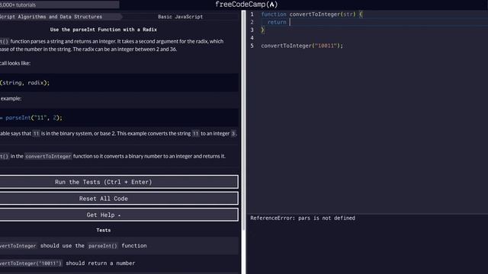Viewport: 488px width, 274px height.
Task: Expand the Get Help dropdown
Action: pos(119,215)
